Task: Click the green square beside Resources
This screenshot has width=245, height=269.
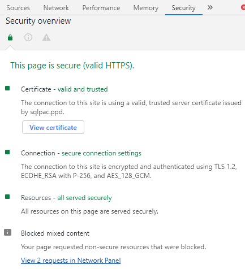Action: [x=7, y=197]
